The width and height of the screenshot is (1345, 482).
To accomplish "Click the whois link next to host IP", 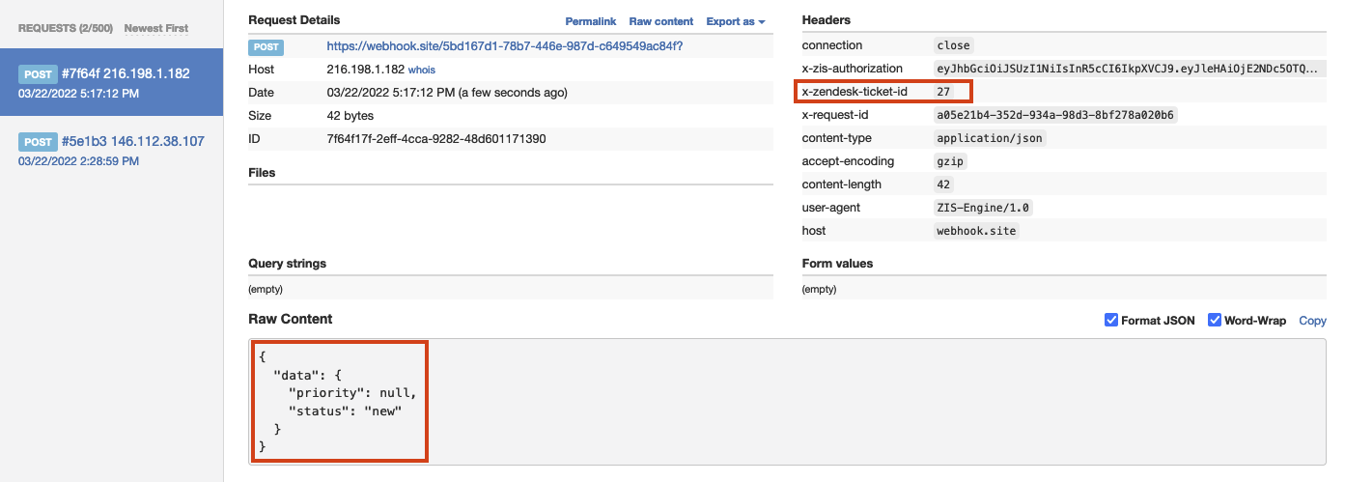I will [x=422, y=71].
